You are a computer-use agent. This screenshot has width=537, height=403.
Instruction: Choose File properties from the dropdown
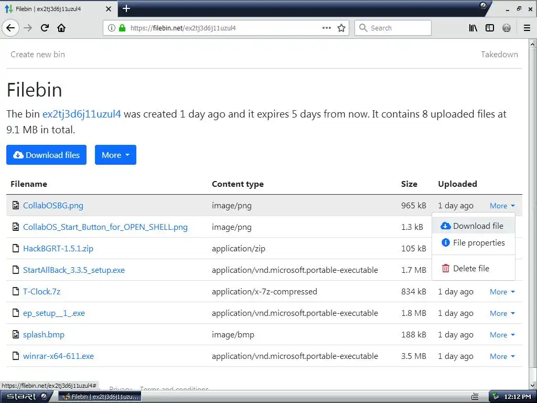pyautogui.click(x=474, y=242)
